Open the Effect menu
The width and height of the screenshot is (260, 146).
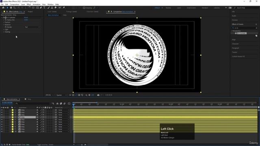pos(29,4)
